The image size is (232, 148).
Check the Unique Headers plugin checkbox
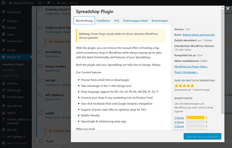pos(41,67)
